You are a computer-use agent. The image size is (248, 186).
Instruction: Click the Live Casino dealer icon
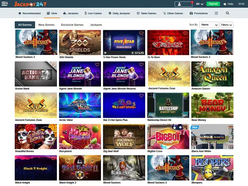(86, 13)
